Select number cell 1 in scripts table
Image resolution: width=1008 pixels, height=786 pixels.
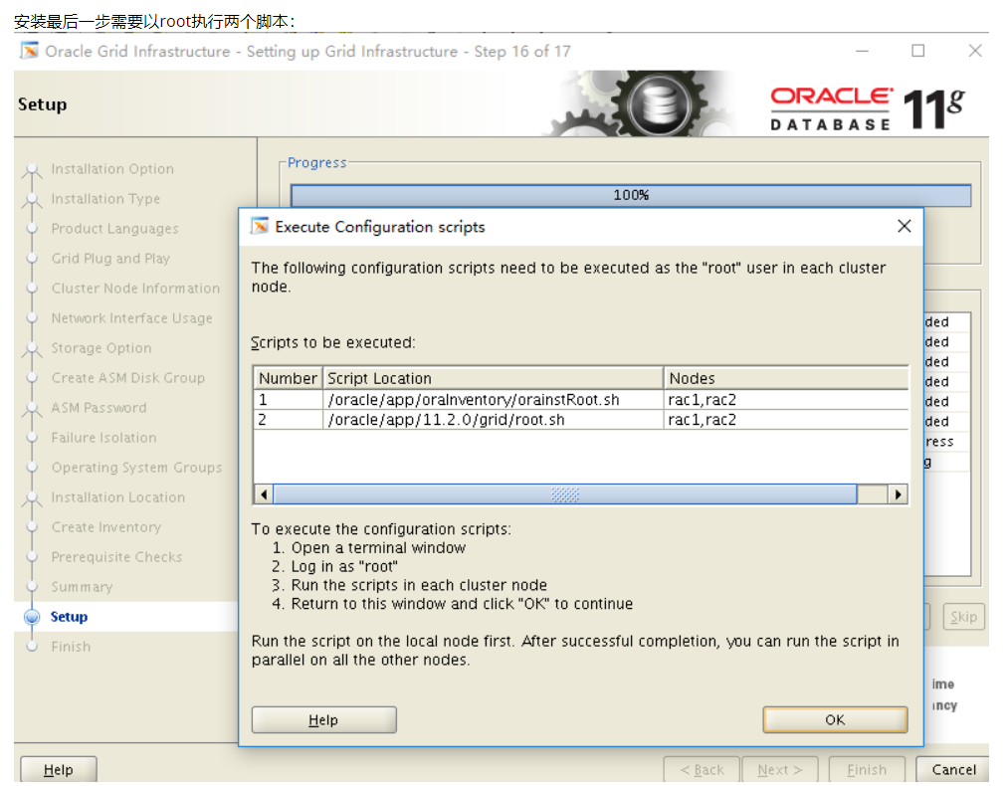288,400
